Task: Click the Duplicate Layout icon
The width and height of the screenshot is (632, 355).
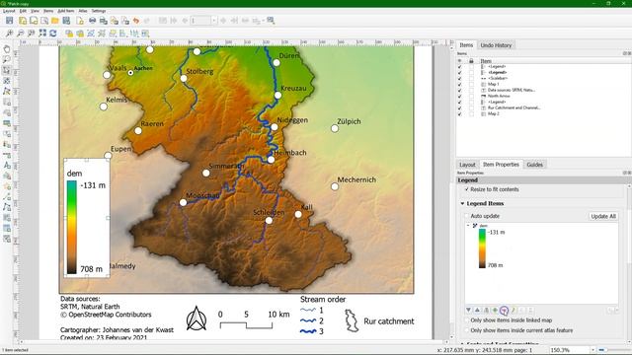Action: [34, 20]
